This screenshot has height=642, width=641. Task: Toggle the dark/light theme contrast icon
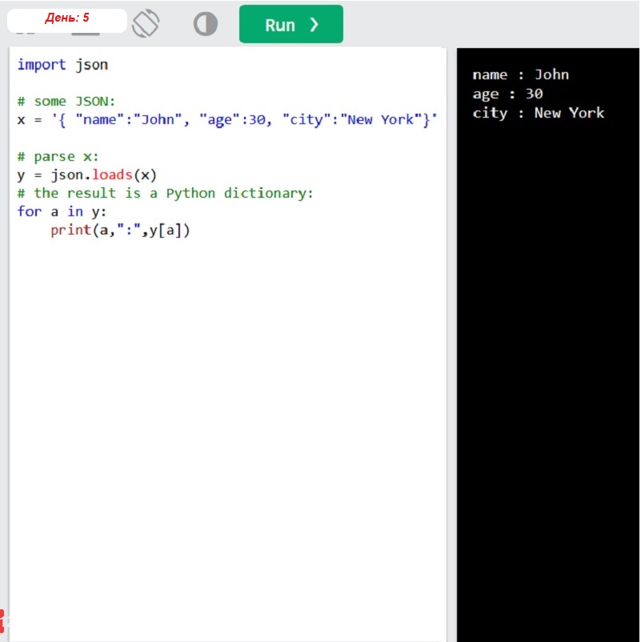pyautogui.click(x=206, y=24)
